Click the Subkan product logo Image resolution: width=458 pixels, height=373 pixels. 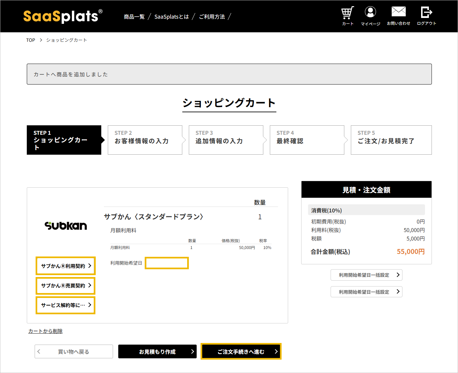[66, 225]
